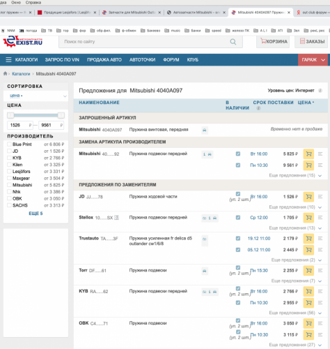Tick the Mitsubishi manufacturer checkbox

pos(9,185)
